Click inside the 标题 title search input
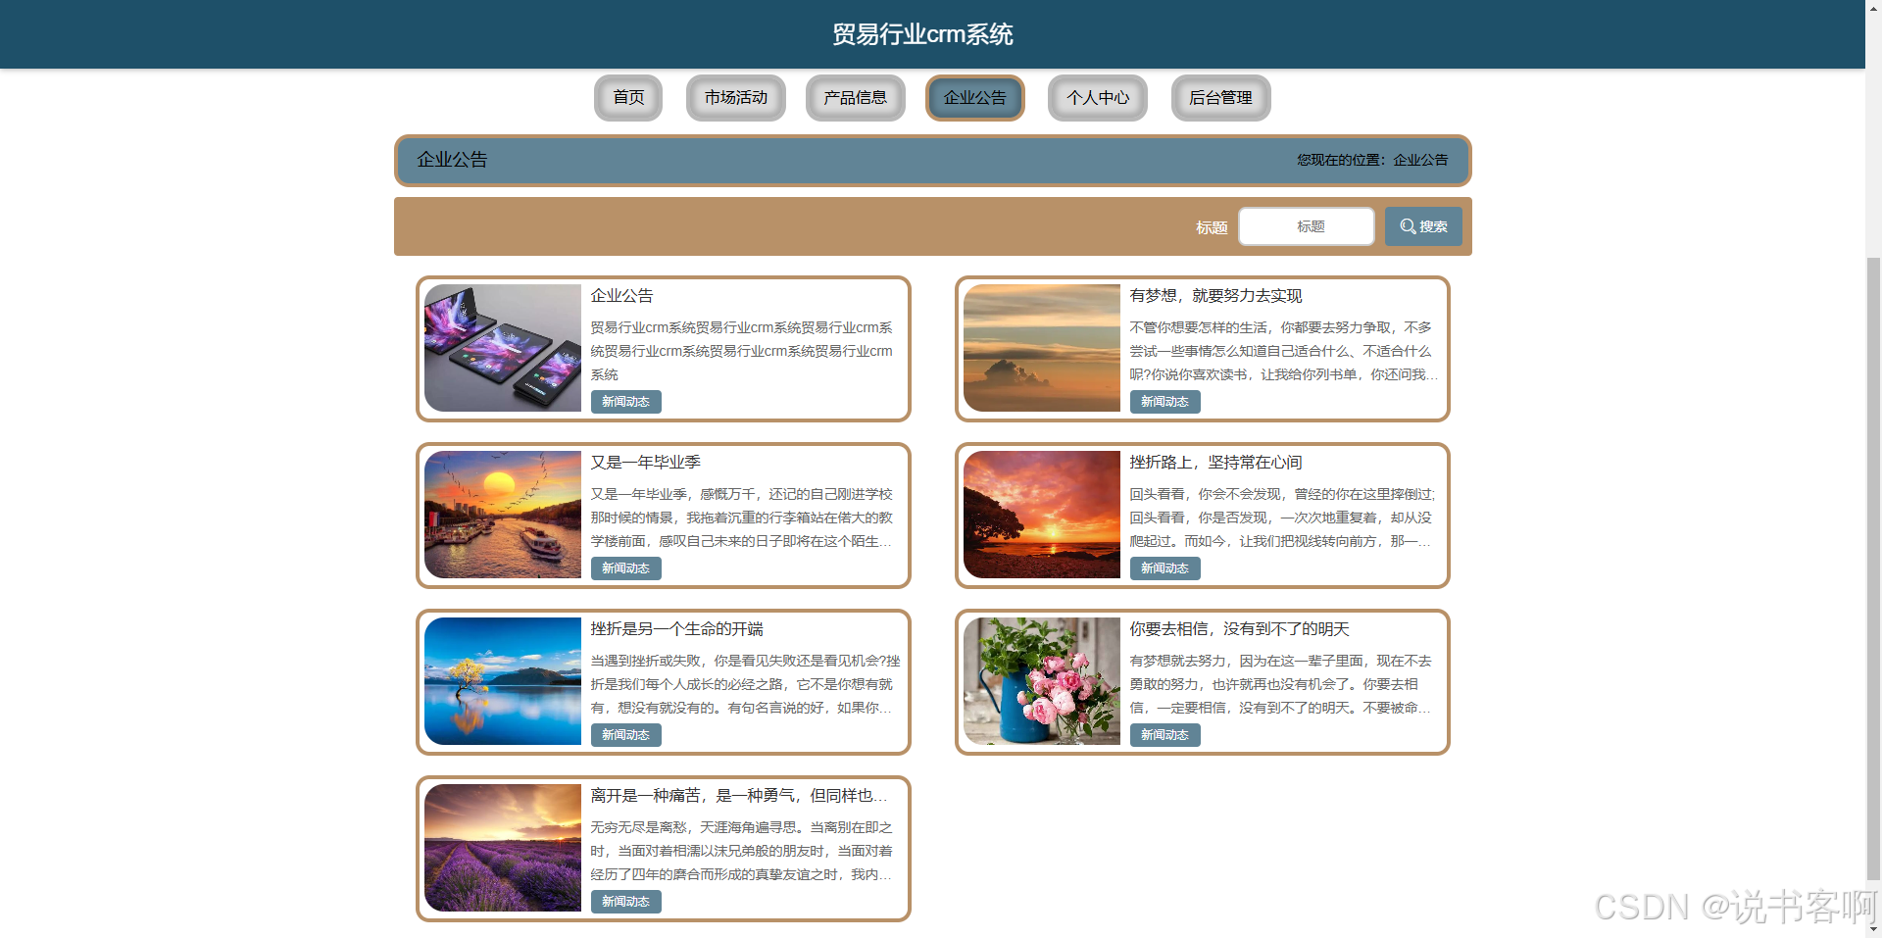 pos(1306,225)
